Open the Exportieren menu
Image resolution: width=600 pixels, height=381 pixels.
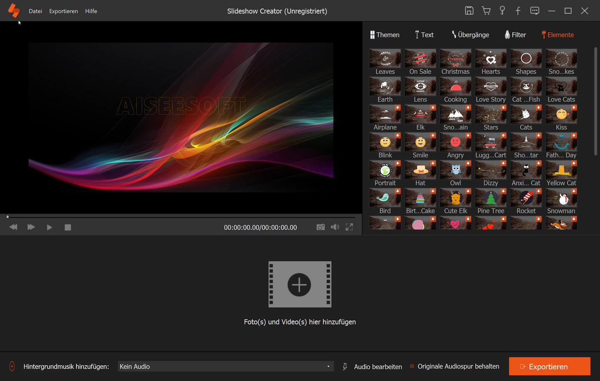pos(64,11)
